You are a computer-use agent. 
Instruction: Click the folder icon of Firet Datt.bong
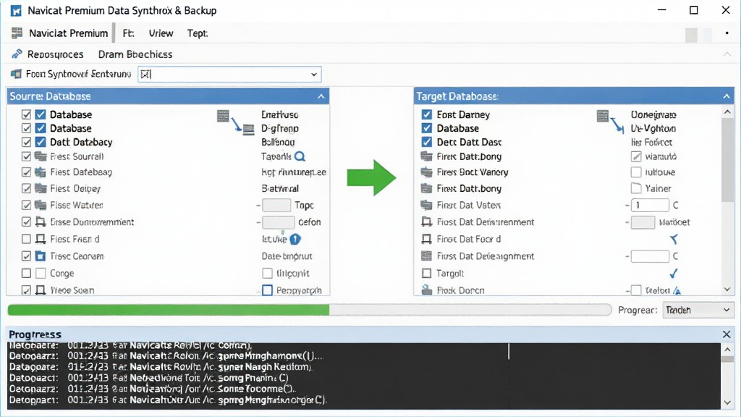[x=427, y=156]
